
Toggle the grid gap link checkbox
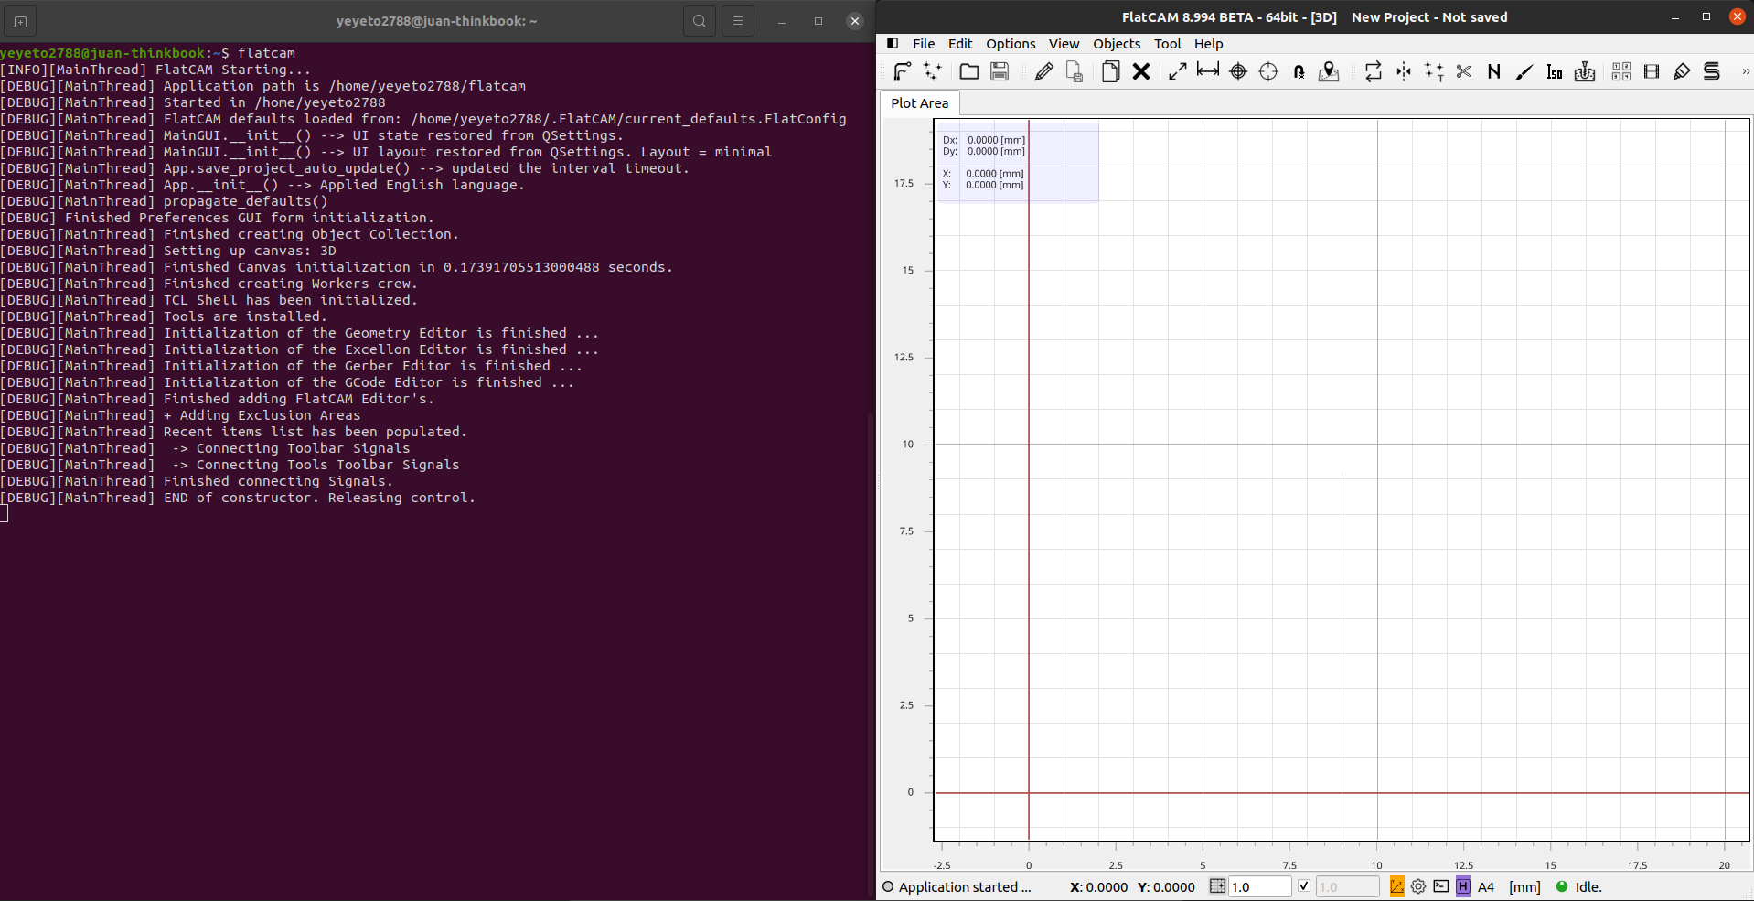1304,886
